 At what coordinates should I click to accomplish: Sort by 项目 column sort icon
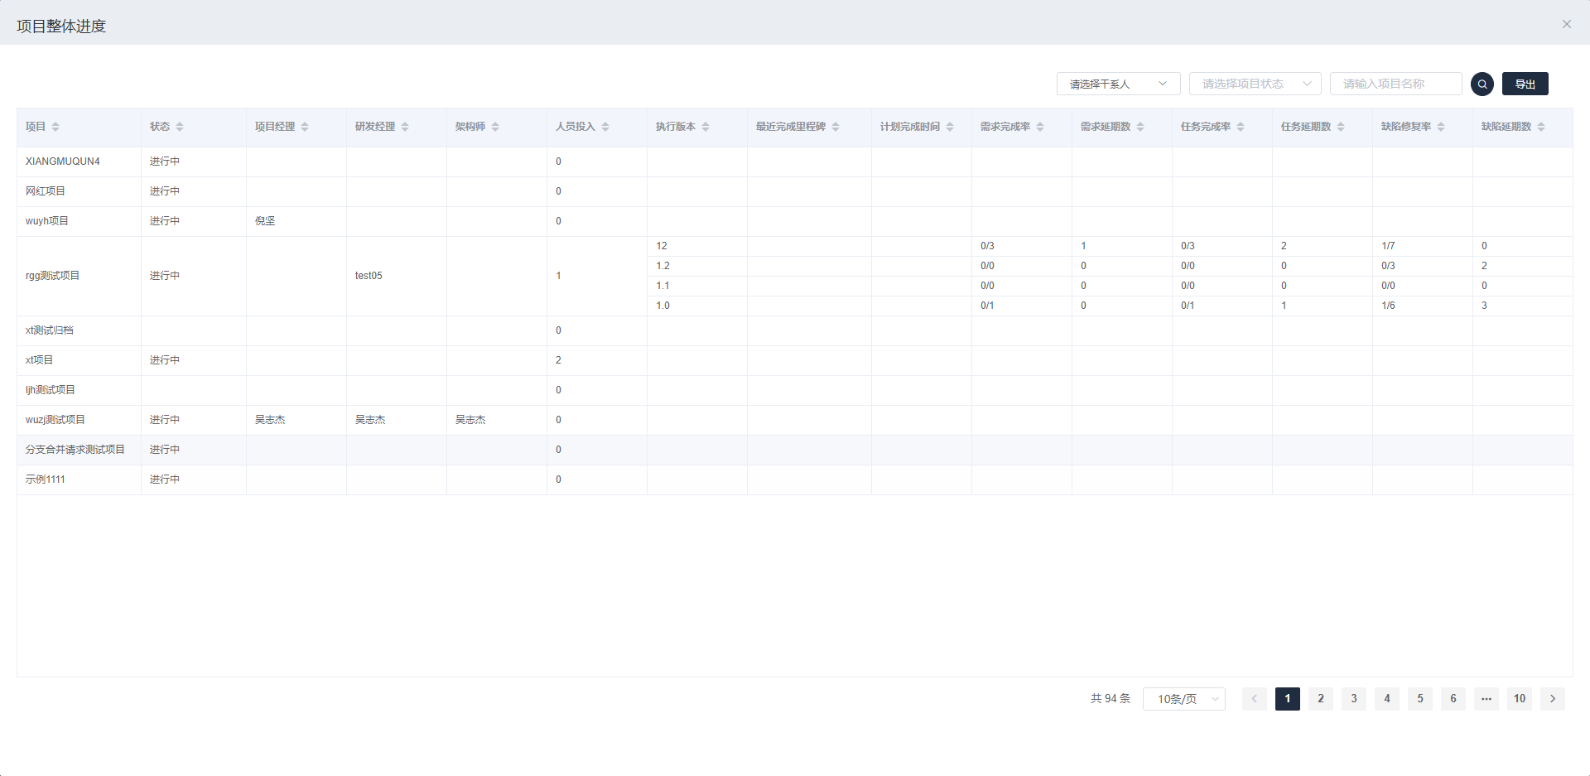pos(55,127)
